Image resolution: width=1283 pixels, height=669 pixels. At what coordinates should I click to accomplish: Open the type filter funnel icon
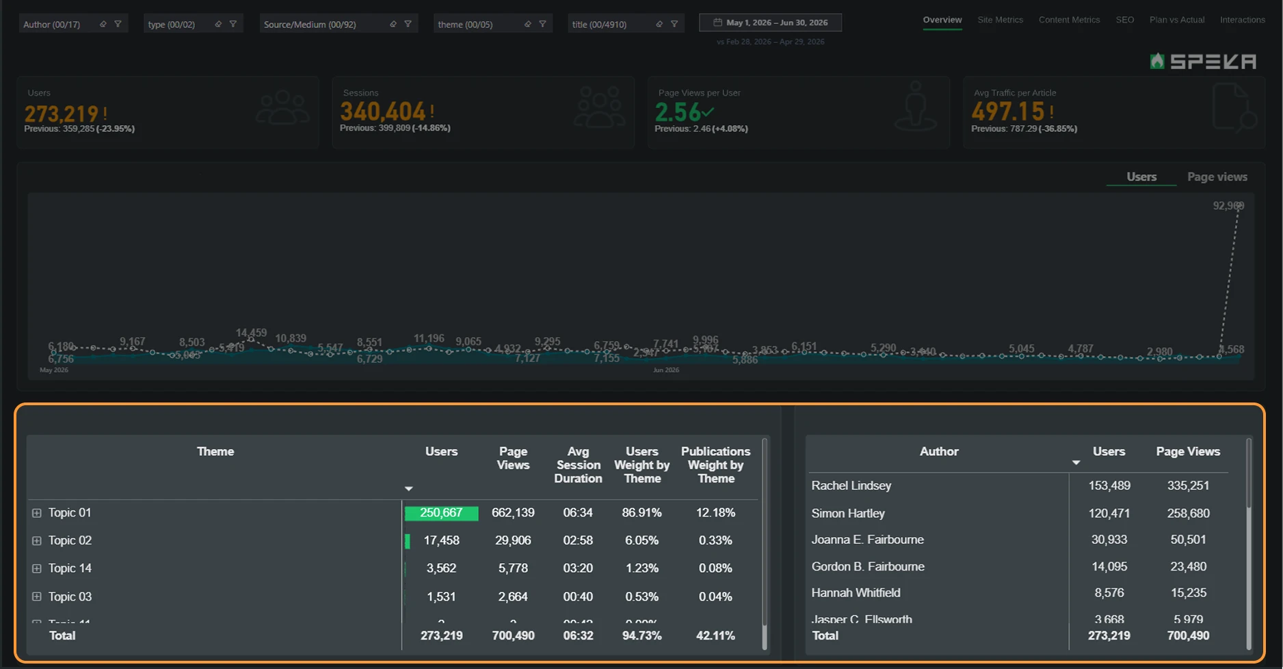tap(233, 24)
